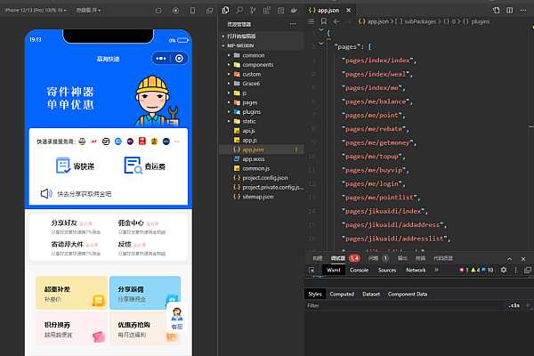The image size is (534, 356).
Task: Open the devtools settings gear
Action: (504, 270)
